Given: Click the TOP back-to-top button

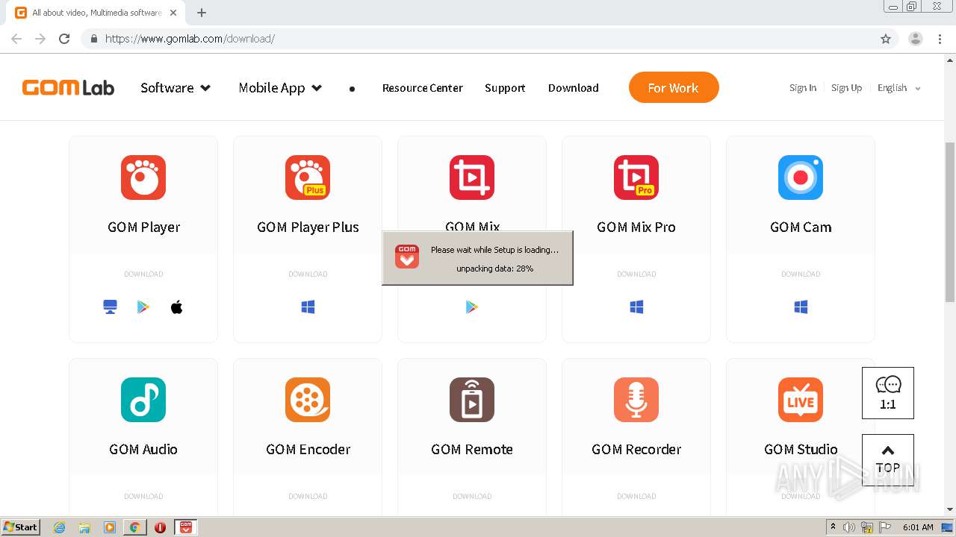Looking at the screenshot, I should 888,460.
